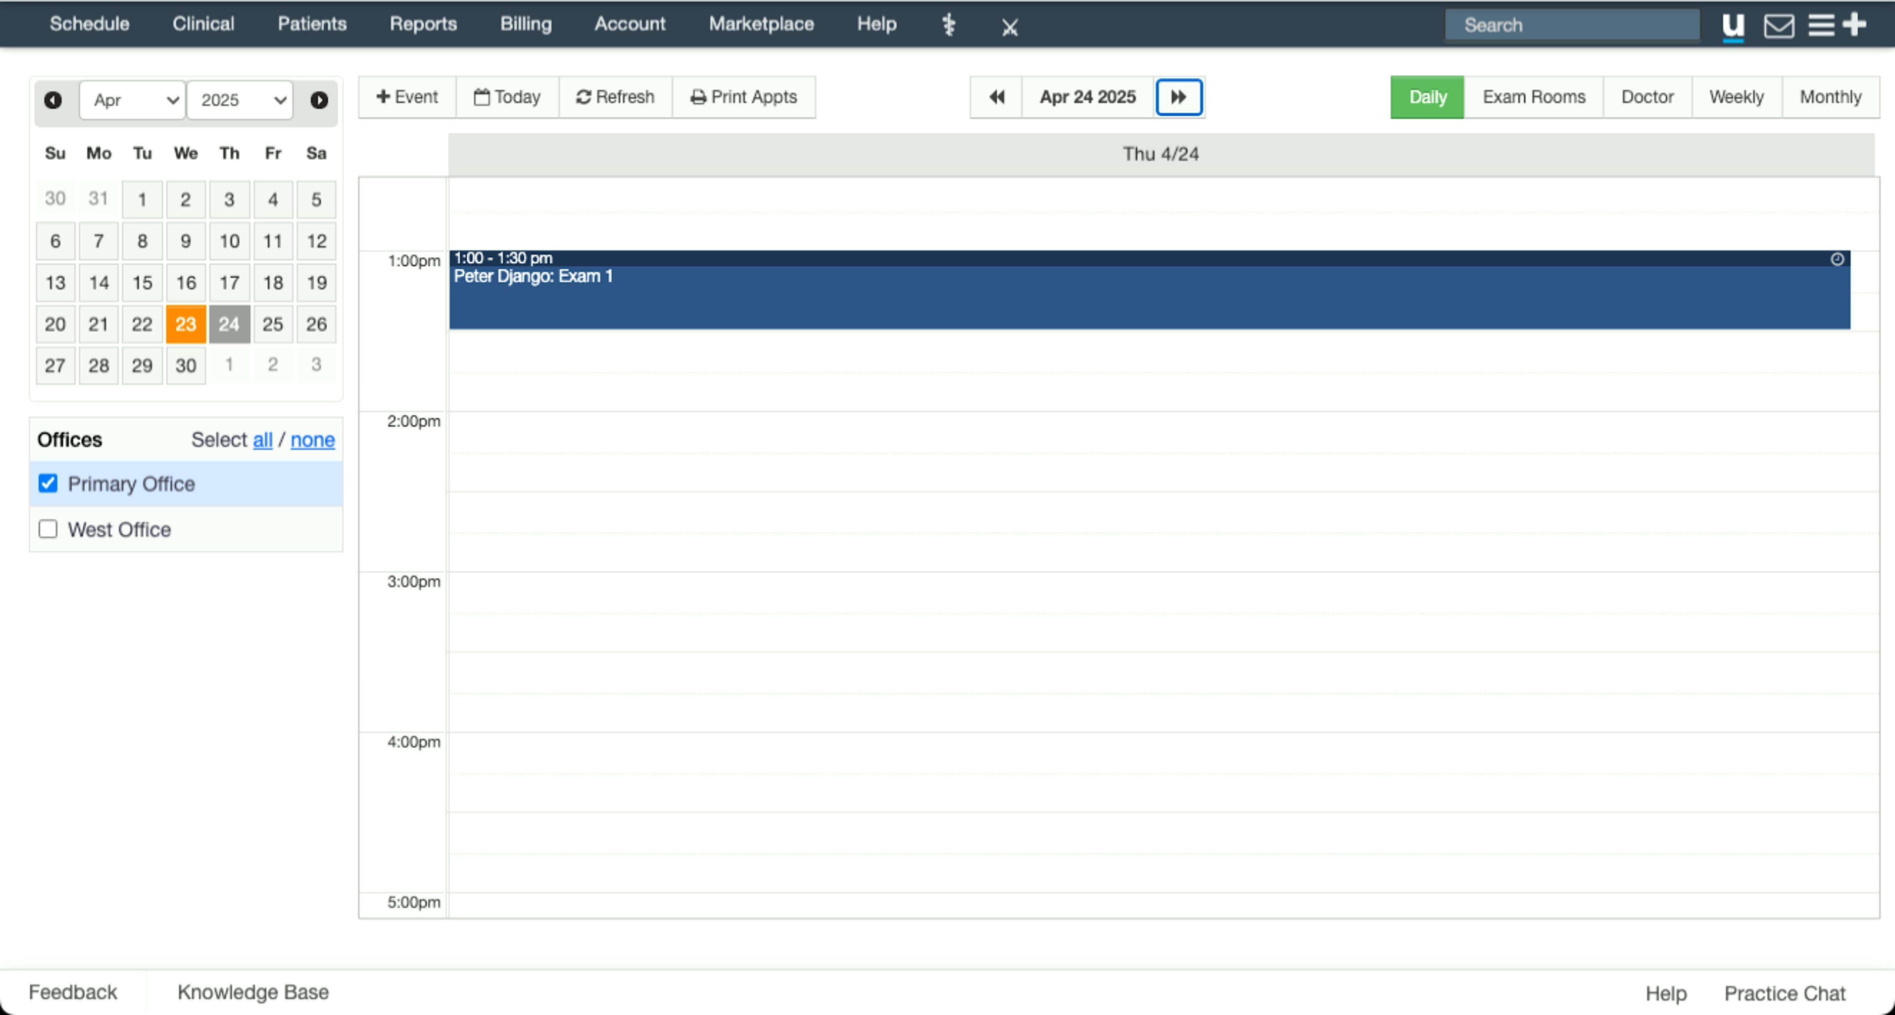The height and width of the screenshot is (1015, 1895).
Task: Click the plus icon in top bar
Action: tap(1855, 24)
